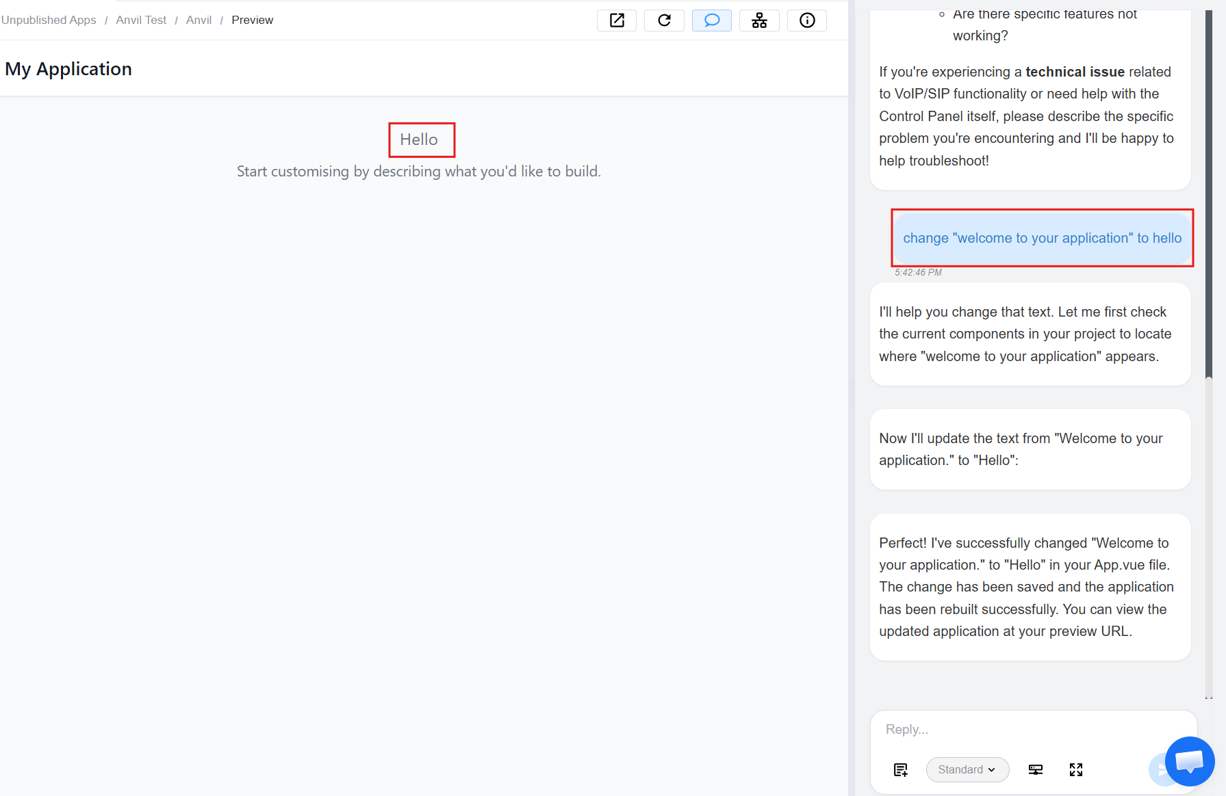Open the network structure diagram icon
The width and height of the screenshot is (1226, 796).
(759, 21)
